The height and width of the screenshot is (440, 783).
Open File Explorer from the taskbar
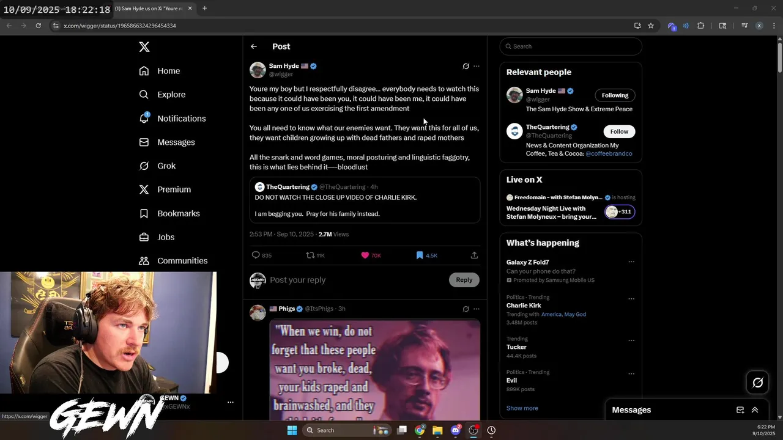[x=437, y=430]
